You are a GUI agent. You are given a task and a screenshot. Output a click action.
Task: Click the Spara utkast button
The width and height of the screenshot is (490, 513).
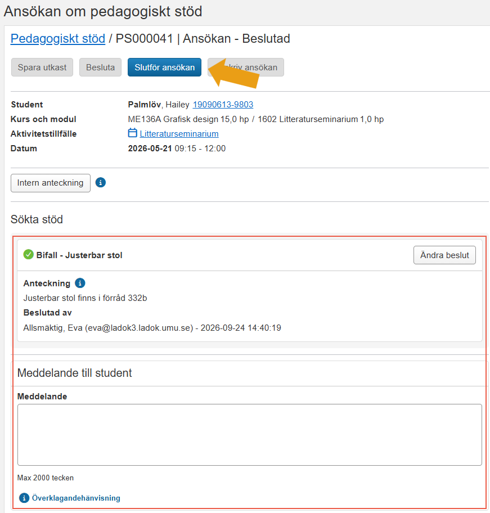pos(42,67)
